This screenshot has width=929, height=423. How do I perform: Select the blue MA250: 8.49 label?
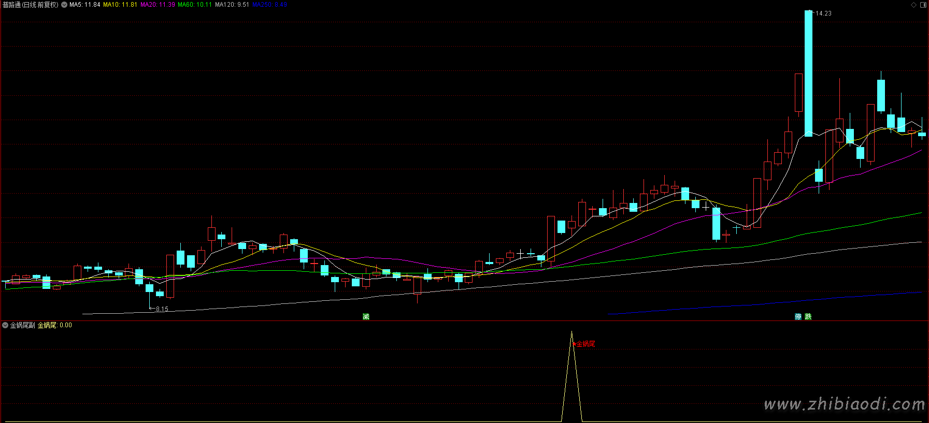[269, 5]
